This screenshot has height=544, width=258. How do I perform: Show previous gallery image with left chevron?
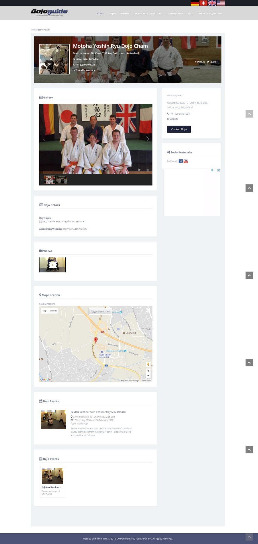coord(44,139)
